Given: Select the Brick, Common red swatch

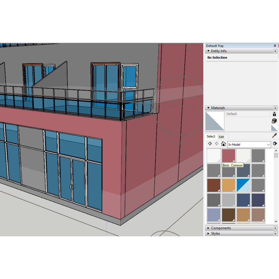Looking at the screenshot, I should click(x=228, y=156).
